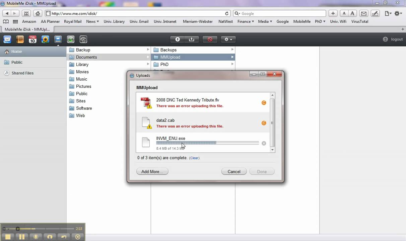
Task: Open the MobileMe Account settings icon
Action: (83, 39)
